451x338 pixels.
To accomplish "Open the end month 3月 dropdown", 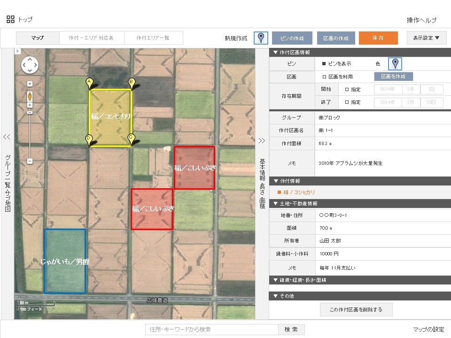I will tap(411, 102).
